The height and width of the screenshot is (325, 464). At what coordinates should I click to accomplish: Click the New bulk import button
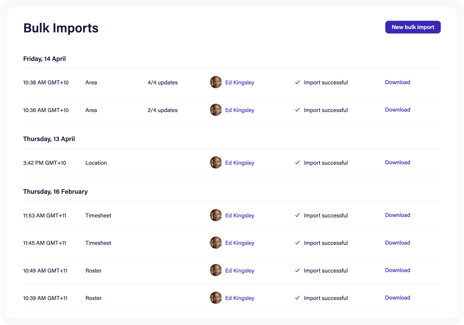(x=412, y=27)
